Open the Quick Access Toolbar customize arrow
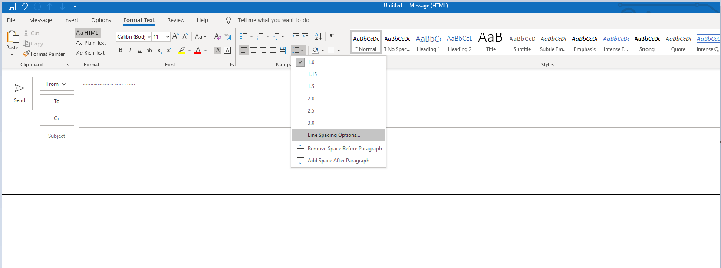Image resolution: width=721 pixels, height=268 pixels. [x=75, y=6]
